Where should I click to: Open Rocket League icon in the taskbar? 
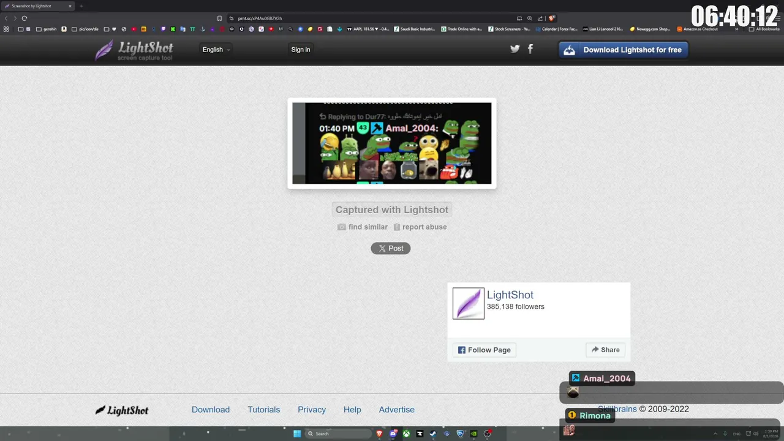pyautogui.click(x=460, y=434)
